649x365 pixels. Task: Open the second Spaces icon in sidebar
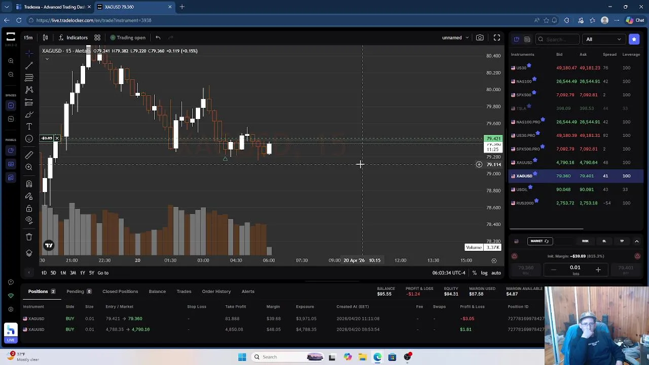11,119
